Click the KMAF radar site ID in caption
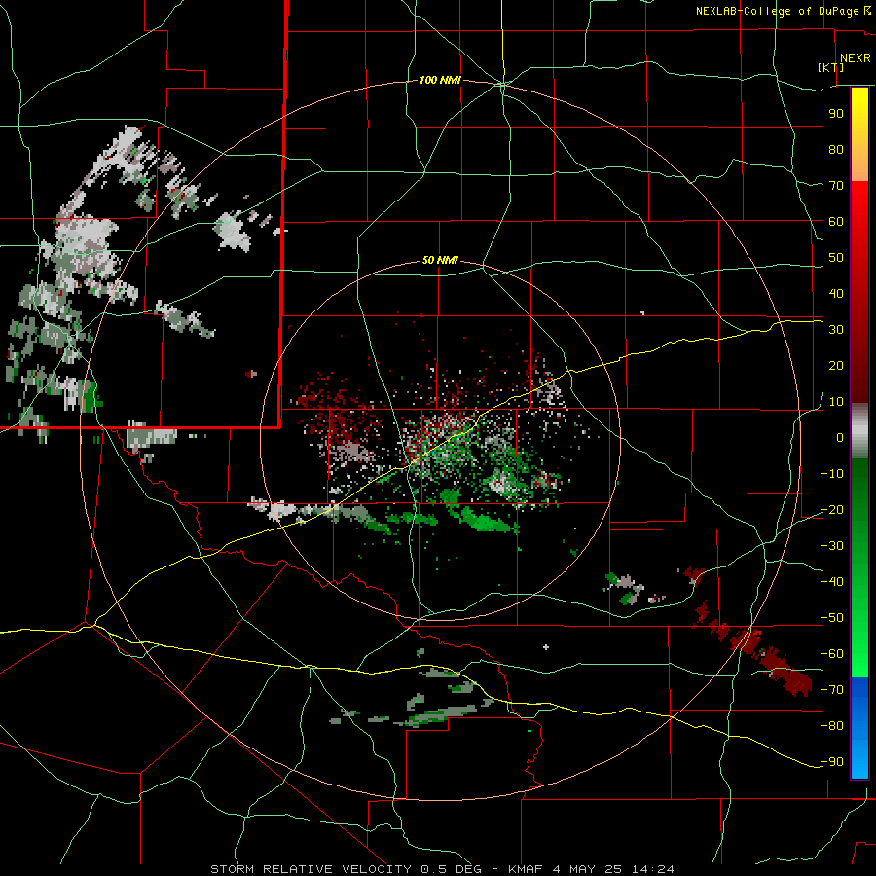This screenshot has width=876, height=876. pyautogui.click(x=528, y=869)
